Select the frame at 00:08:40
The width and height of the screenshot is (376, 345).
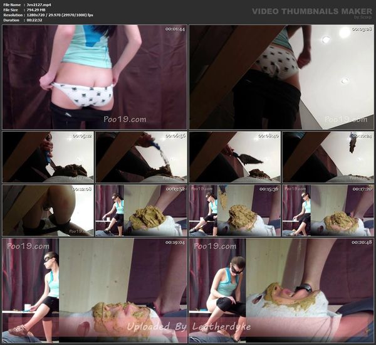(x=234, y=157)
